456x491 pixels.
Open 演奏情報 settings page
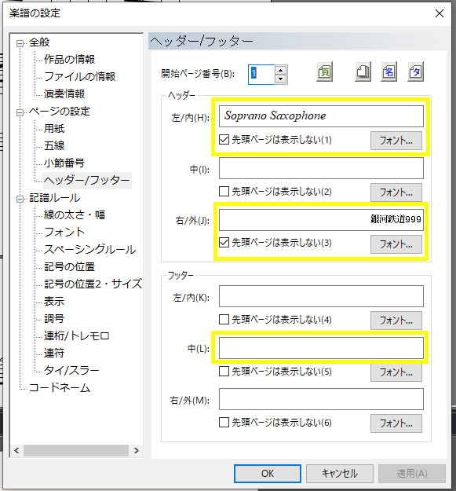[64, 93]
